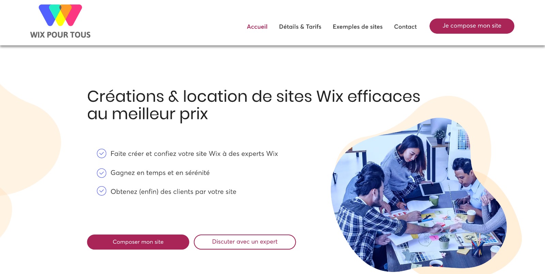Click Je compose mon site header button
Screen dimensions: 545x274
coord(472,26)
